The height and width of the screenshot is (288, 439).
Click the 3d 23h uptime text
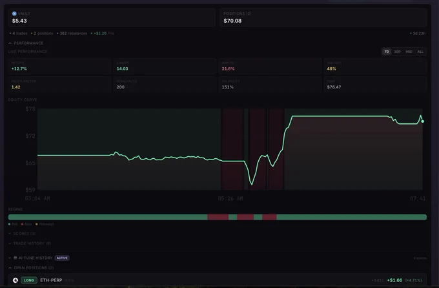(x=418, y=34)
